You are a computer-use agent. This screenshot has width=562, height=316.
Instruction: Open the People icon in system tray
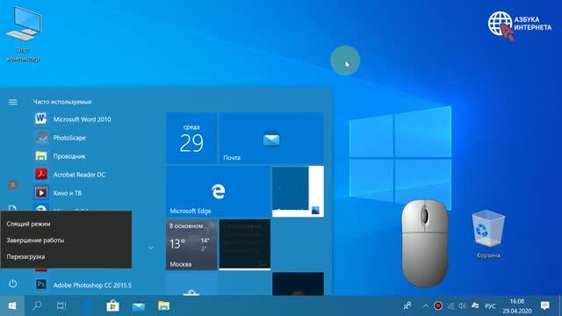(407, 305)
